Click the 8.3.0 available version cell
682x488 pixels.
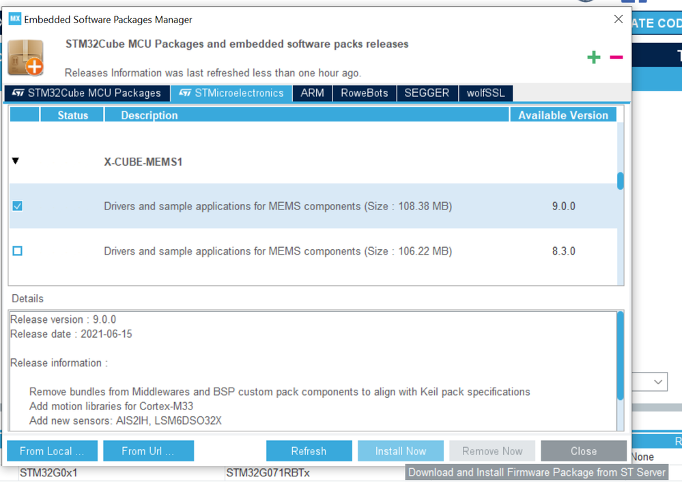(x=564, y=251)
